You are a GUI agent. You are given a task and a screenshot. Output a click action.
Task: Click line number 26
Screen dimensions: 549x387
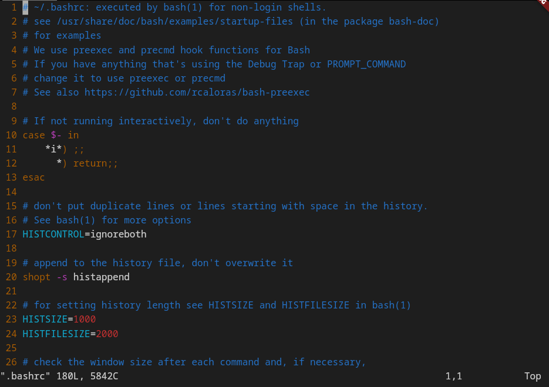click(11, 362)
